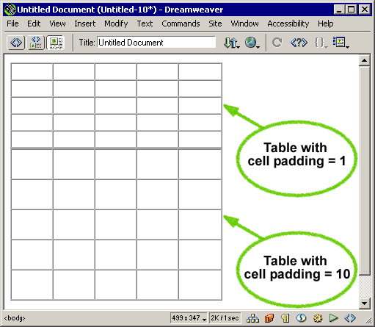Open the File Management menu icon
375x327 pixels.
[232, 43]
